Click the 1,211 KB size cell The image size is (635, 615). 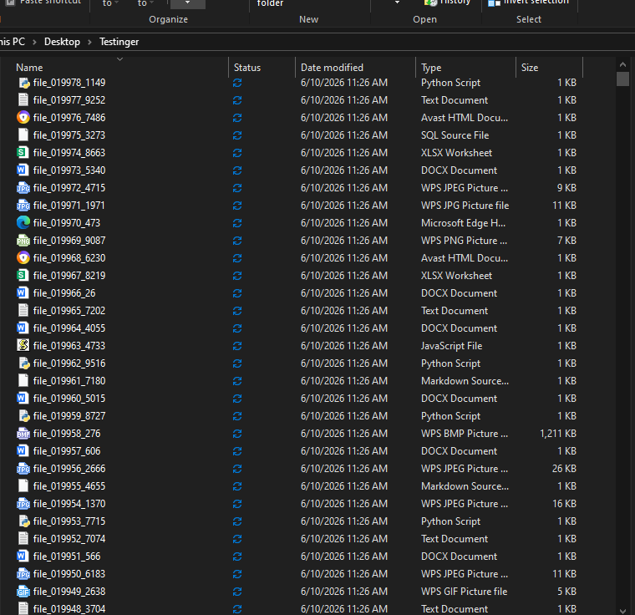point(557,434)
